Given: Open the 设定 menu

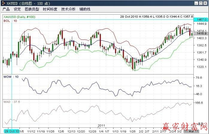Looking at the screenshot, I should coord(17,9).
